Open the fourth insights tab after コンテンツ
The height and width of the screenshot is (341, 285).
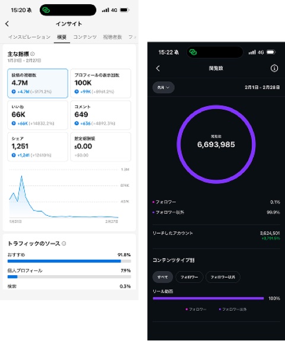pos(112,37)
